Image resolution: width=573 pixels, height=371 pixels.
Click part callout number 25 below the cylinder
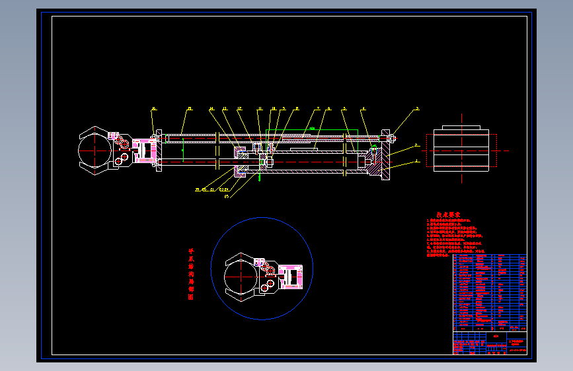tap(227, 197)
